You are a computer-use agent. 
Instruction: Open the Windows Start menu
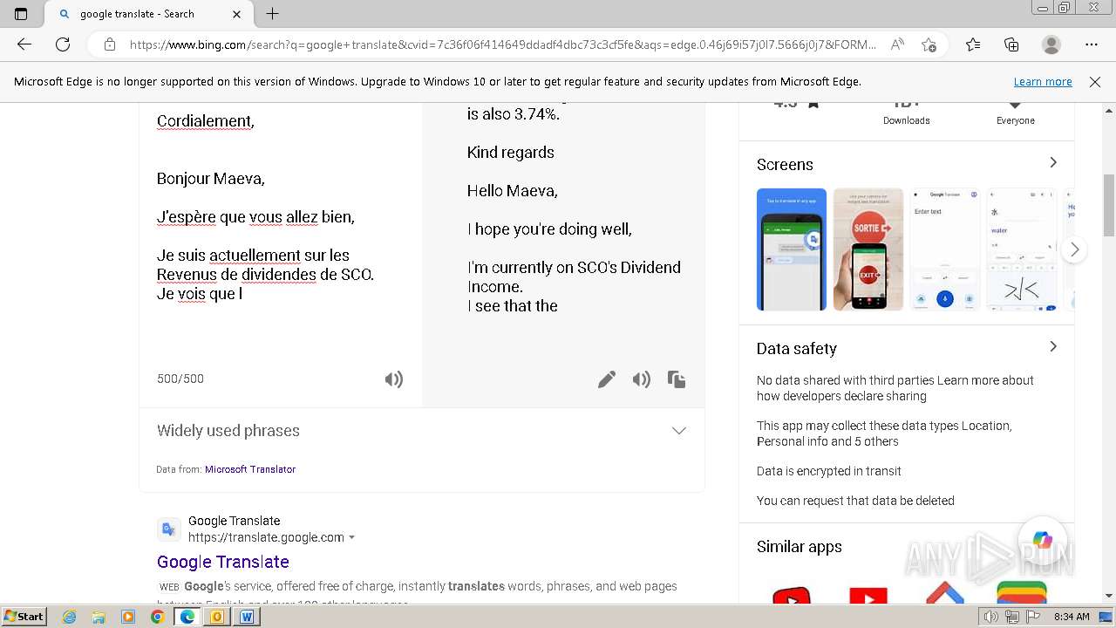24,617
